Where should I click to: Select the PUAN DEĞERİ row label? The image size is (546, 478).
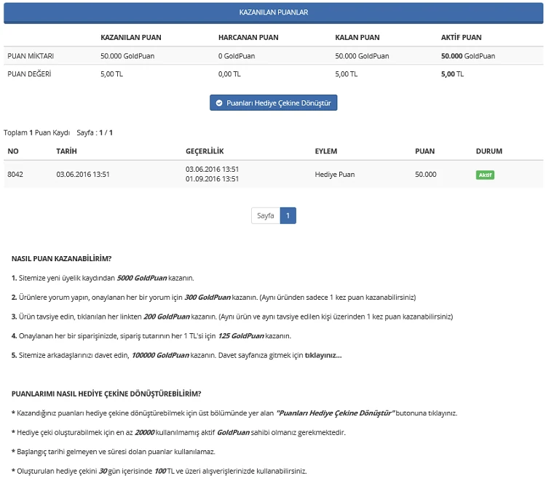click(x=28, y=74)
